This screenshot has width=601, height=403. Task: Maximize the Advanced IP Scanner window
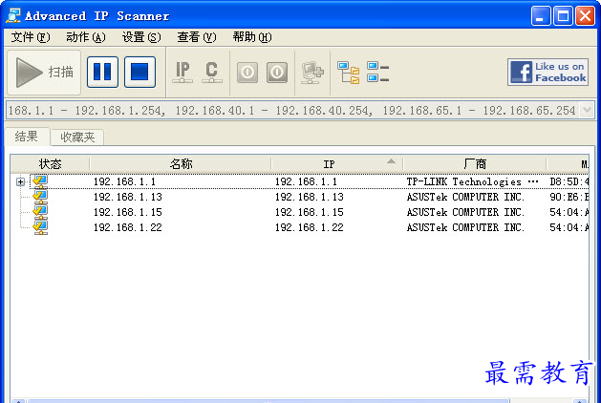(563, 16)
